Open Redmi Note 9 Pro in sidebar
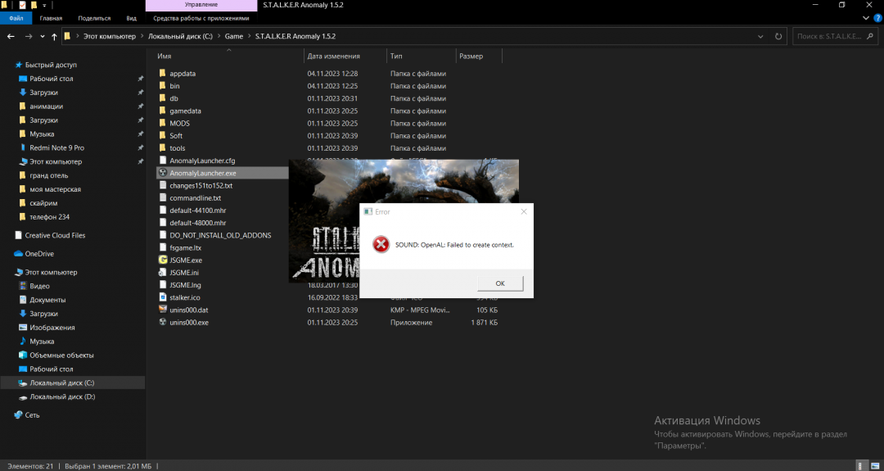Image resolution: width=884 pixels, height=471 pixels. pyautogui.click(x=57, y=147)
